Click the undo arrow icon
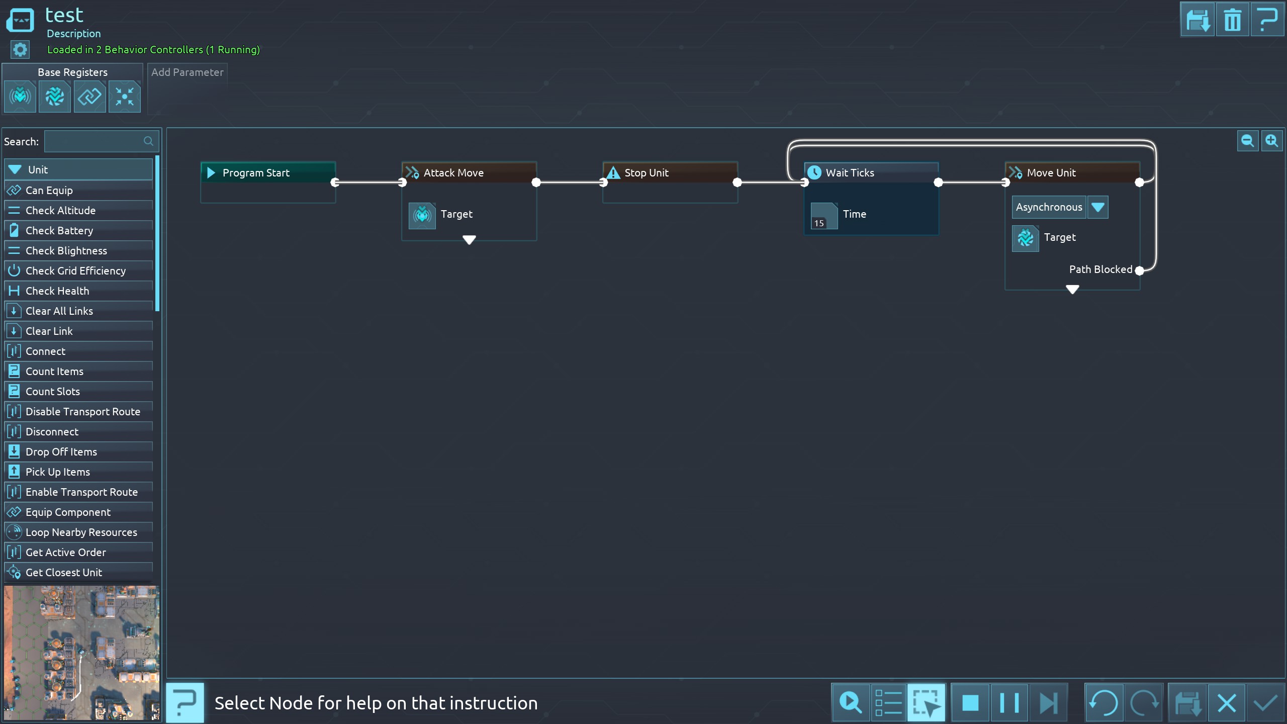Image resolution: width=1287 pixels, height=724 pixels. pos(1104,702)
